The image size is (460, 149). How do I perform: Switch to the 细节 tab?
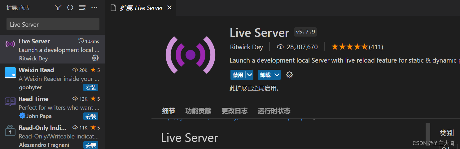pyautogui.click(x=169, y=111)
